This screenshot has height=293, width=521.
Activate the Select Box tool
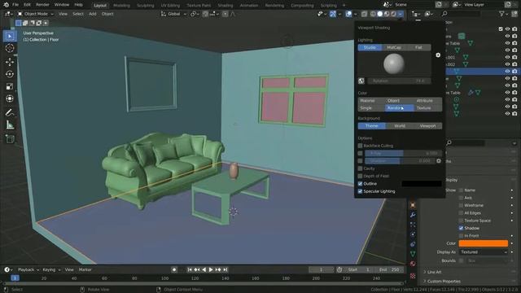pyautogui.click(x=10, y=36)
